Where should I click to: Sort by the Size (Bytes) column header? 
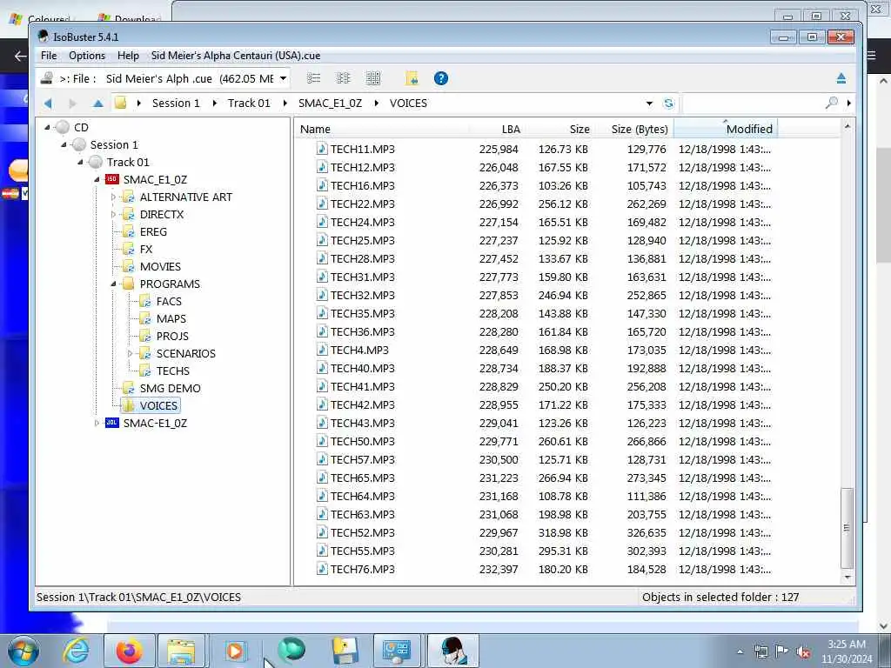point(634,129)
